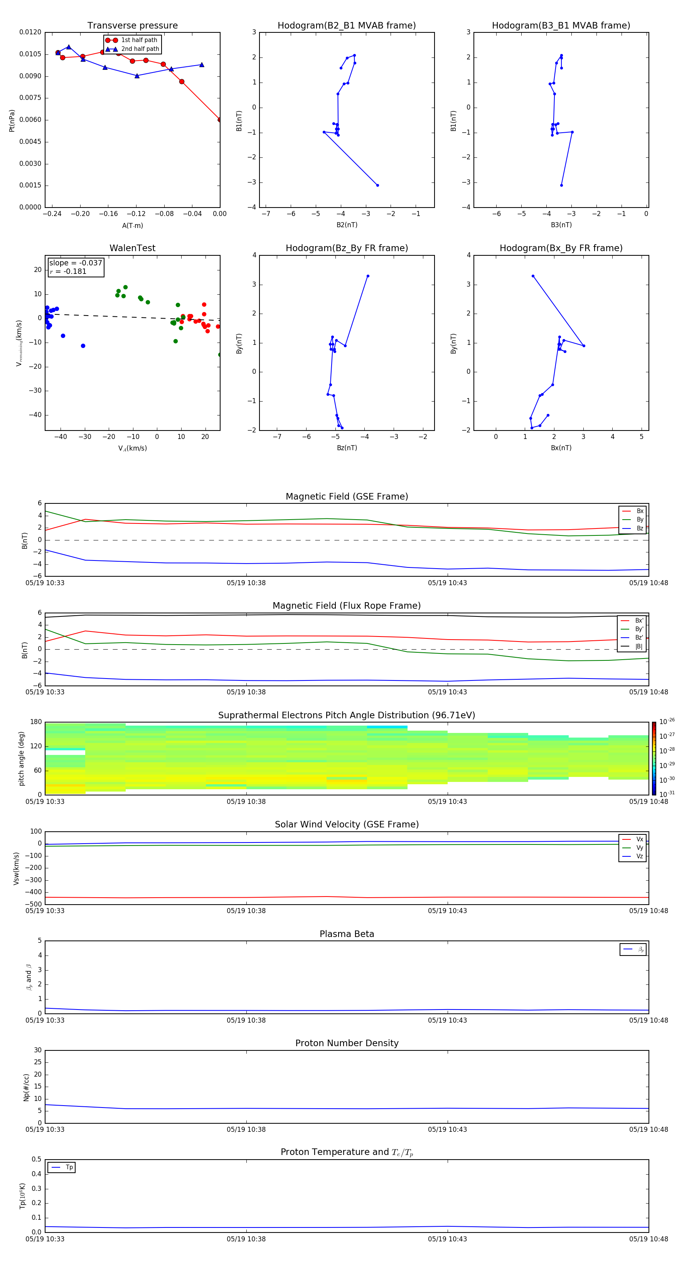
Task: Click the 'Bx(nT)' x-axis label
Action: (561, 448)
